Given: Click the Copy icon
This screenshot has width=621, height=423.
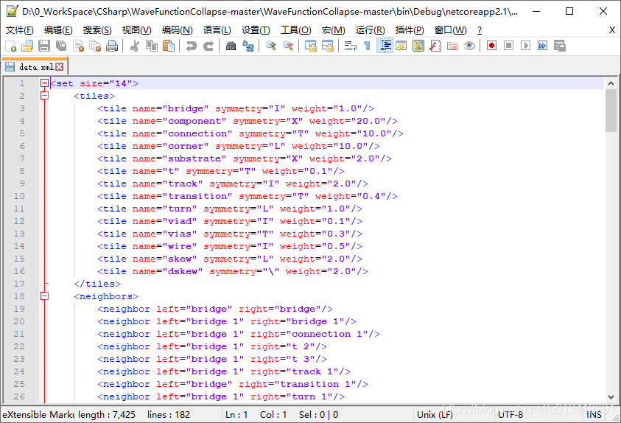Looking at the screenshot, I should click(152, 46).
